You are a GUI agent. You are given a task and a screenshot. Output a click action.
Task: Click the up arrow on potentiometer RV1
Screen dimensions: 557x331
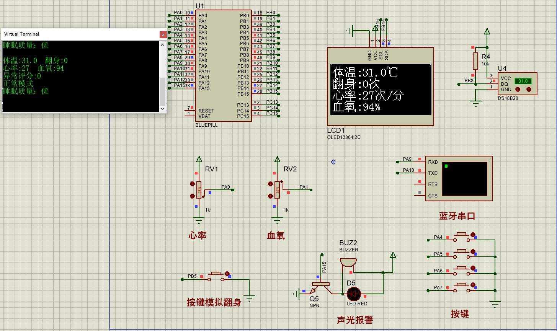(x=192, y=184)
